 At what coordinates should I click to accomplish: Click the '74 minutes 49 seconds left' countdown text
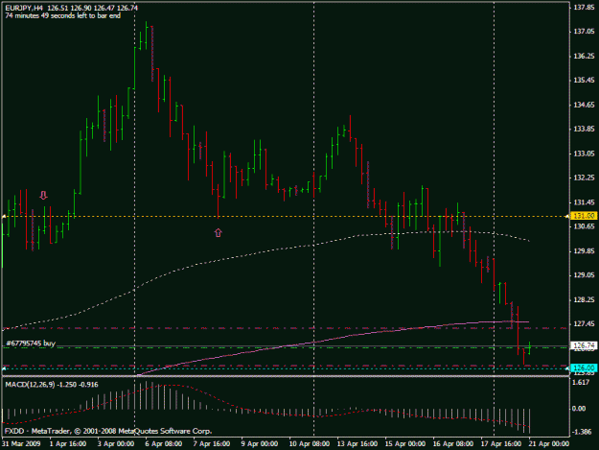coord(63,15)
